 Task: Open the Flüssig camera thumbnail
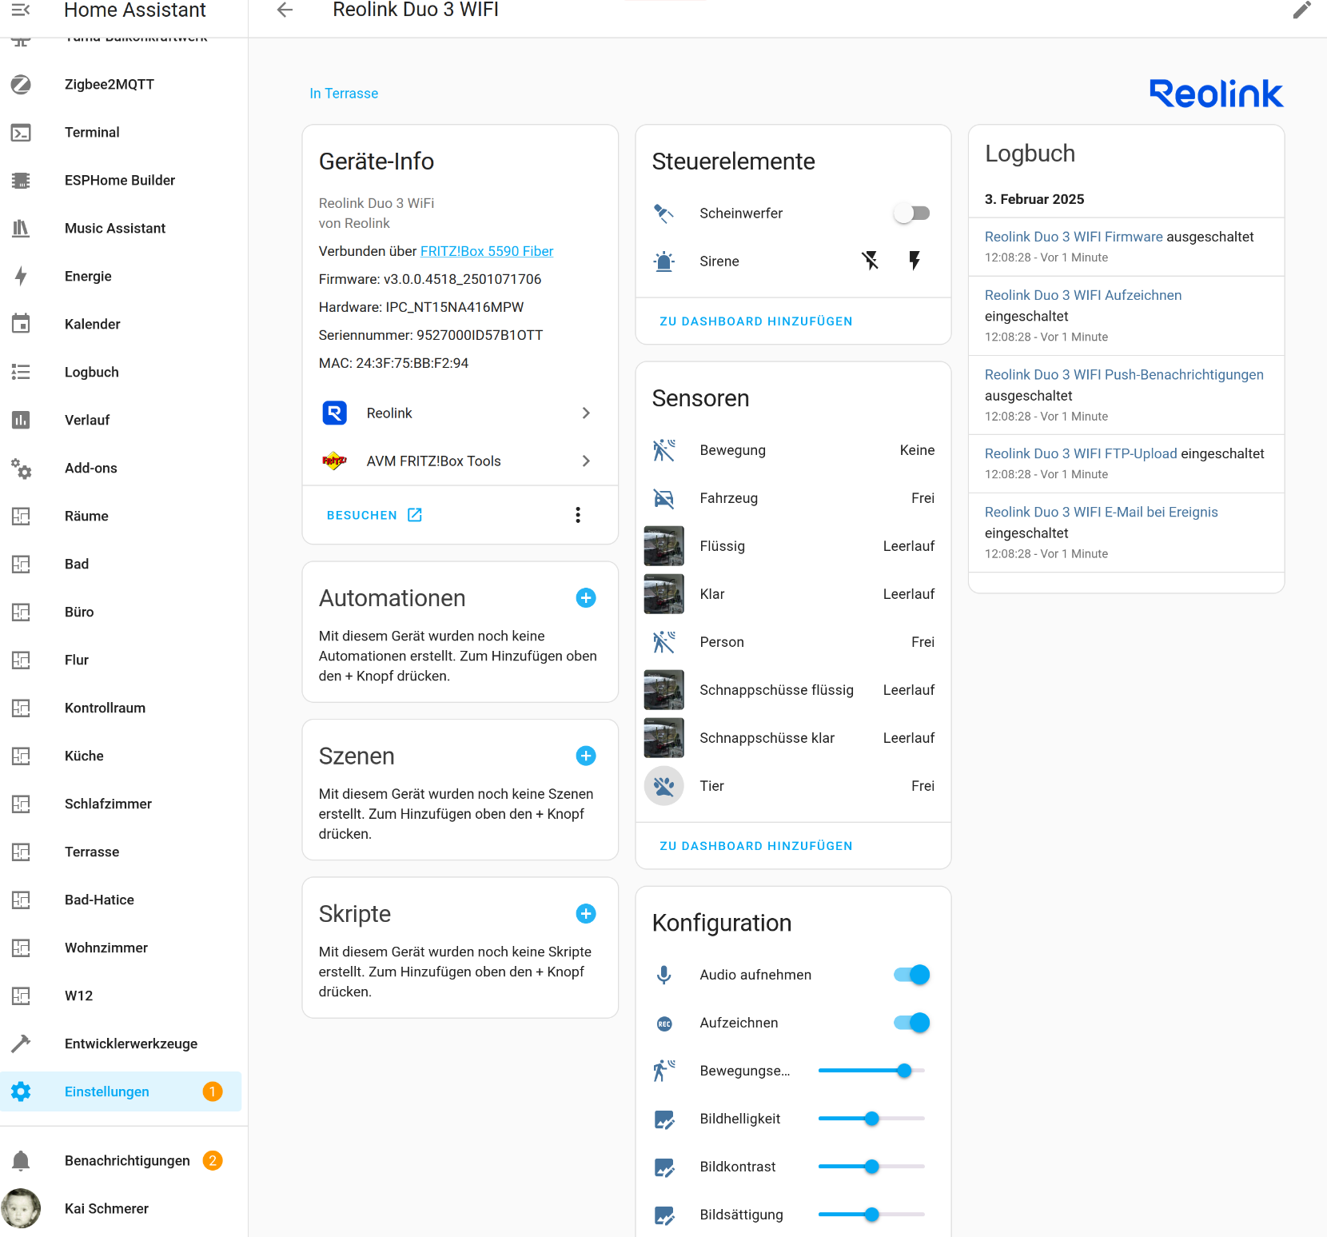pyautogui.click(x=663, y=546)
